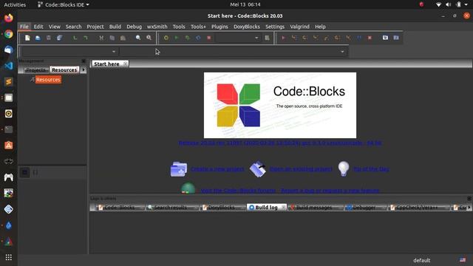Open the select target dialog icon
The width and height of the screenshot is (473, 266).
(x=267, y=38)
